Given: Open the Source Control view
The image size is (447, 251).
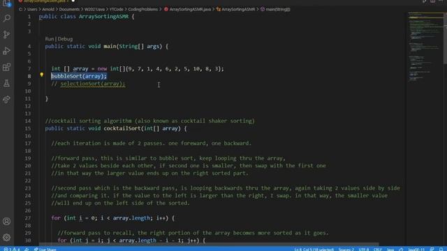Looking at the screenshot, I should point(6,34).
